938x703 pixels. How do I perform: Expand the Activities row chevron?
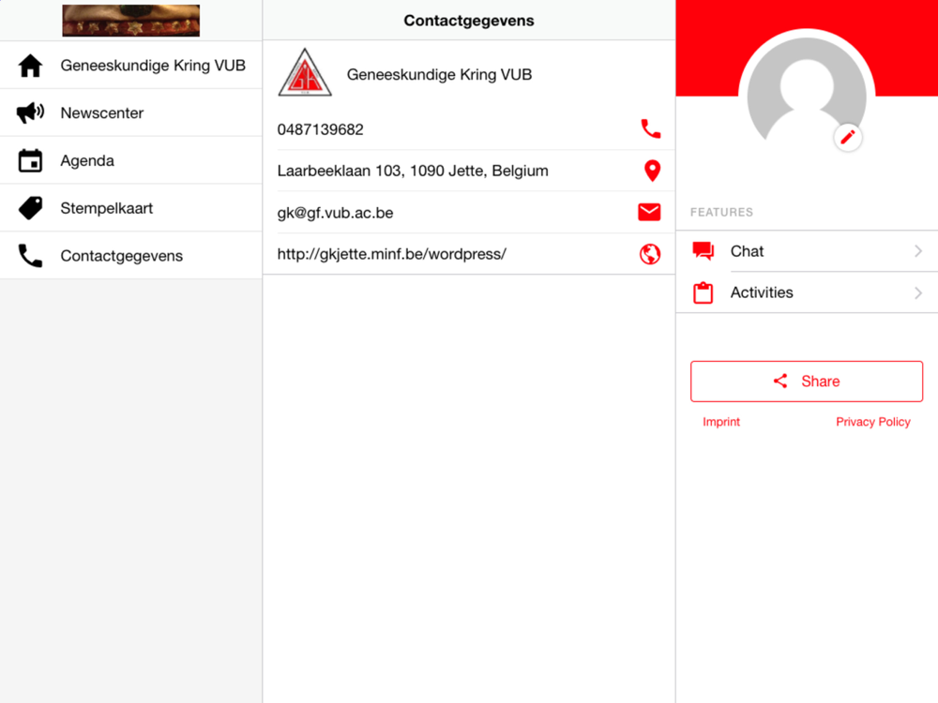(918, 292)
